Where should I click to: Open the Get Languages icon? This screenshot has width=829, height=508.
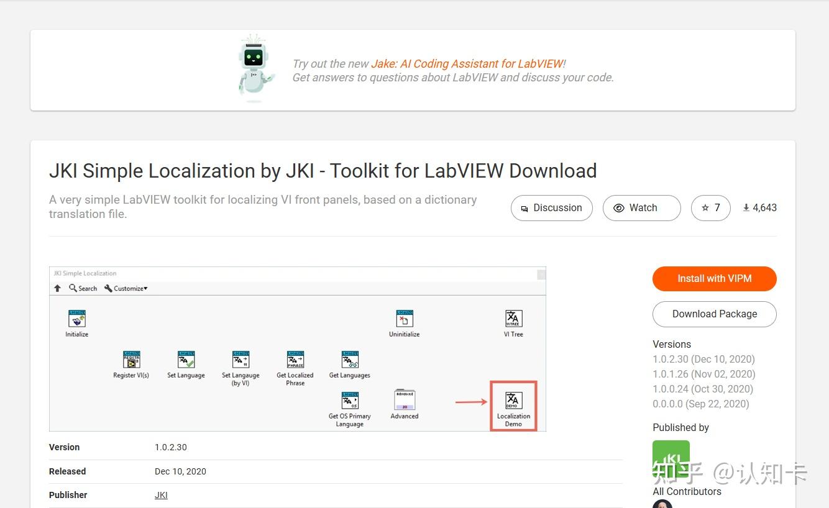coord(349,360)
